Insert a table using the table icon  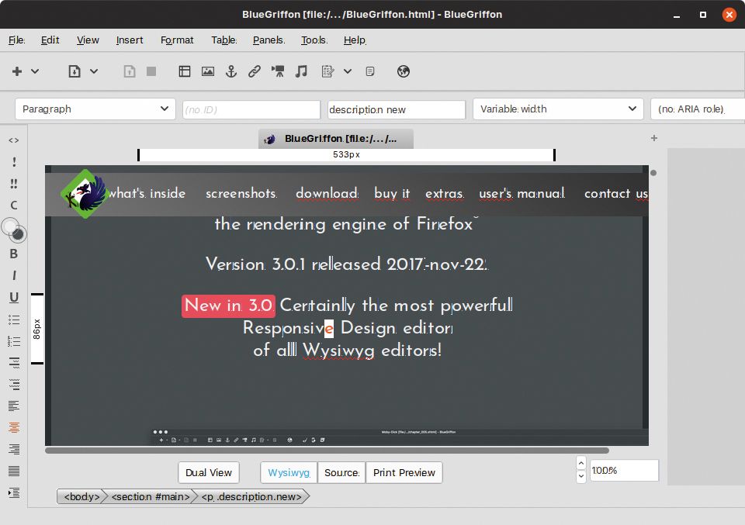click(x=185, y=71)
